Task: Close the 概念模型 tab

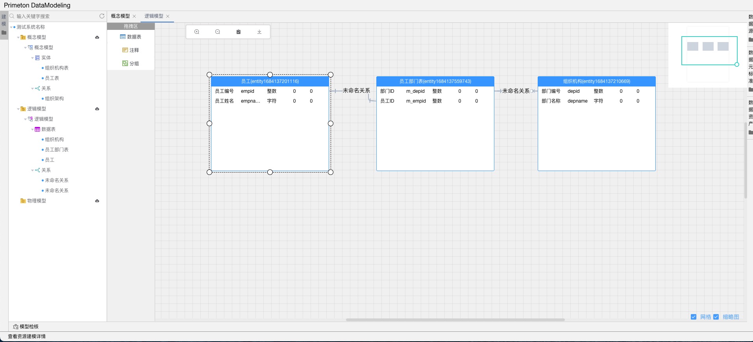Action: pos(134,16)
